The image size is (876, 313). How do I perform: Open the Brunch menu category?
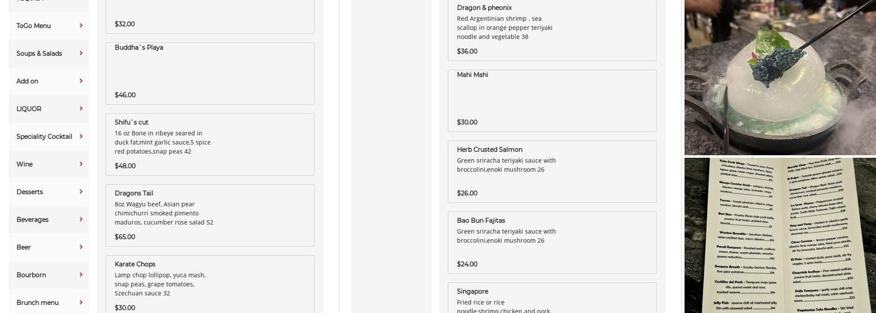pos(38,302)
